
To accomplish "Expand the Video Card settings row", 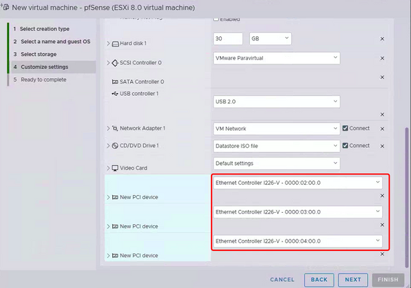I will click(x=108, y=168).
